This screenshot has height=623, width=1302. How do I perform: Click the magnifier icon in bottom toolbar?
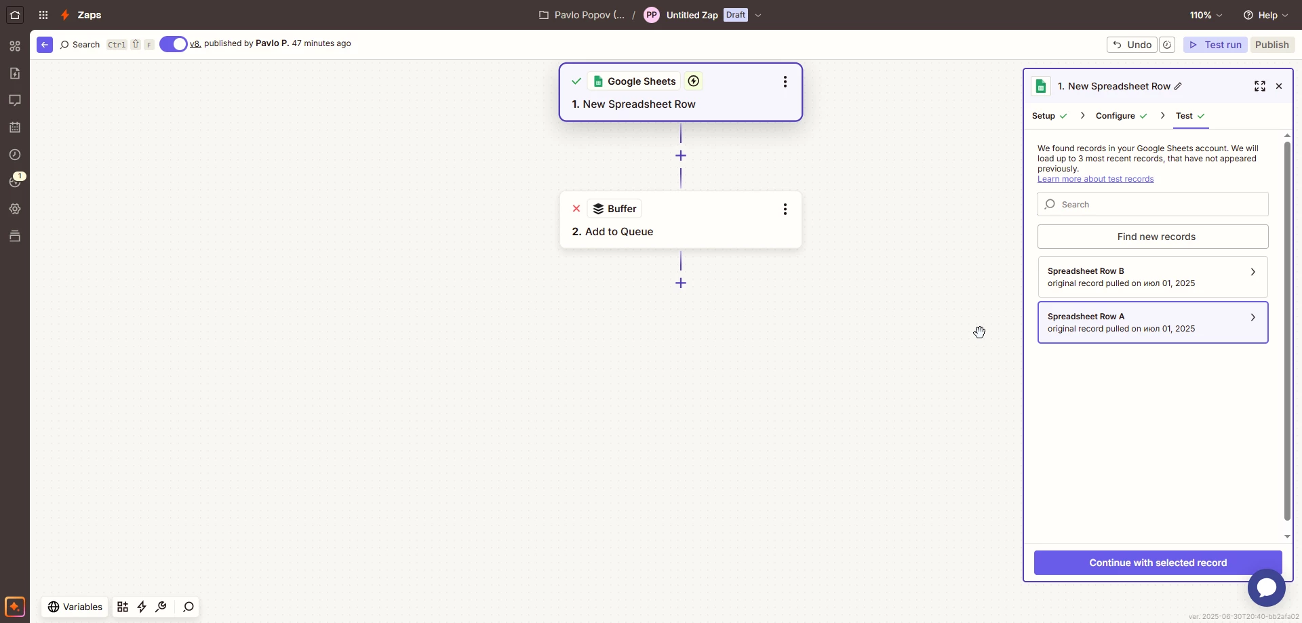(x=189, y=607)
